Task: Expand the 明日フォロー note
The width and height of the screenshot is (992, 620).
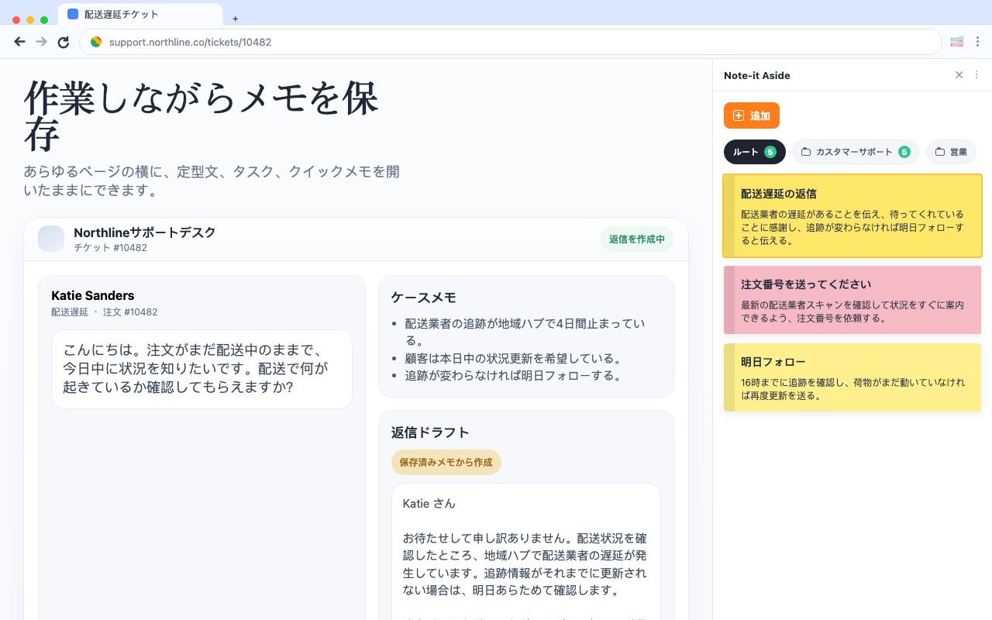Action: 852,377
